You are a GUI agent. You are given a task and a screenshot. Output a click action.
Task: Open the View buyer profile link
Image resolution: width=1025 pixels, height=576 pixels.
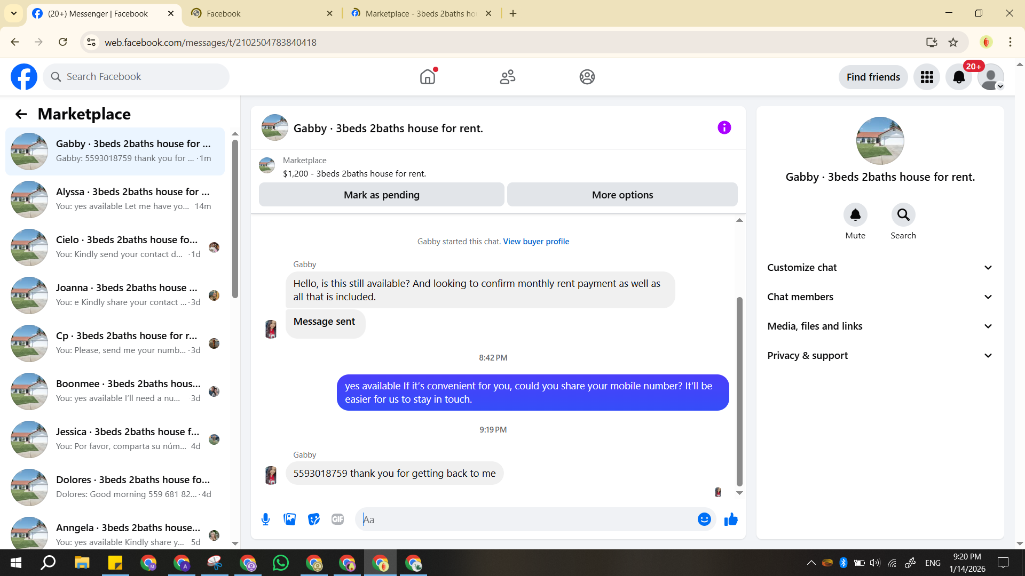pos(536,242)
